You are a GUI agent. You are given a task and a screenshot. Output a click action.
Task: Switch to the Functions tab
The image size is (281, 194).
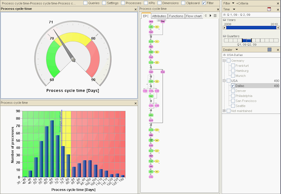pos(176,16)
